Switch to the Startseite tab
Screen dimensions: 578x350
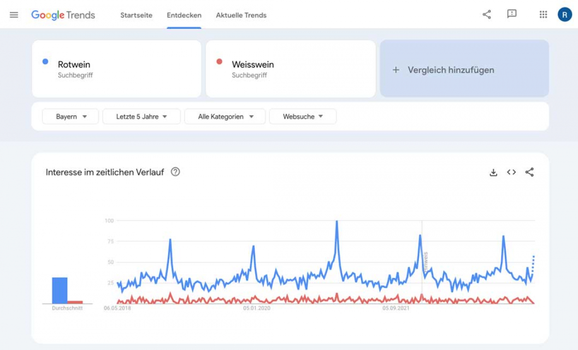point(136,15)
